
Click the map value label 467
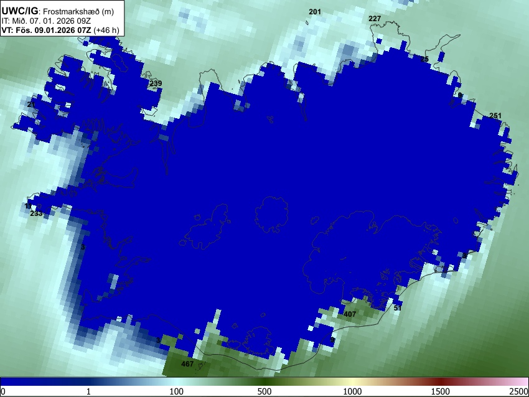pyautogui.click(x=187, y=364)
